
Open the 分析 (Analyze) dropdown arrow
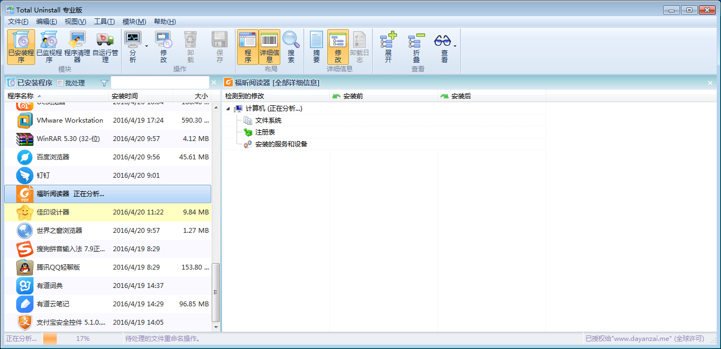point(146,46)
